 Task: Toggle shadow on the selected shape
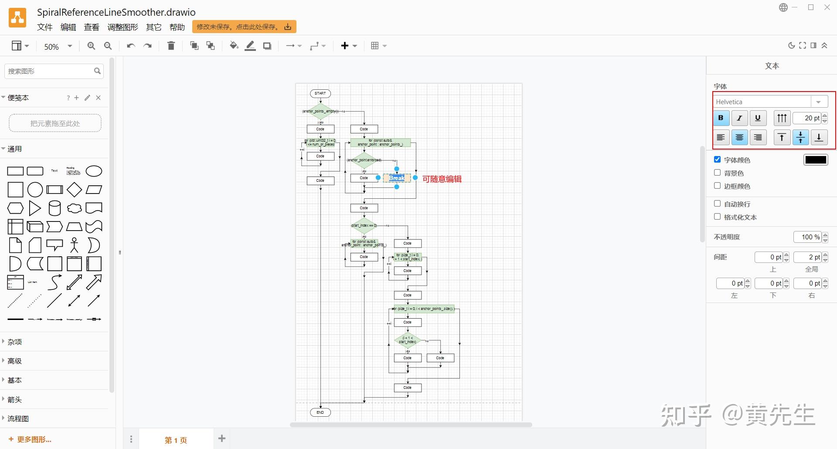pos(267,46)
